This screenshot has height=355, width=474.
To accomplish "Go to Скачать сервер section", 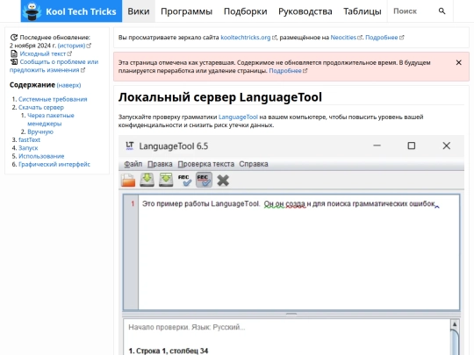I will pyautogui.click(x=41, y=108).
